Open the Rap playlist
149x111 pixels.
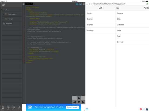click(x=132, y=36)
